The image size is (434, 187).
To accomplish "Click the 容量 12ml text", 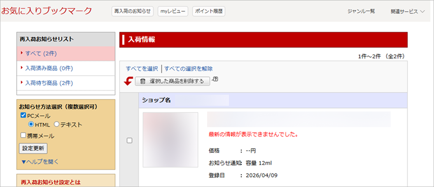I will coord(259,163).
